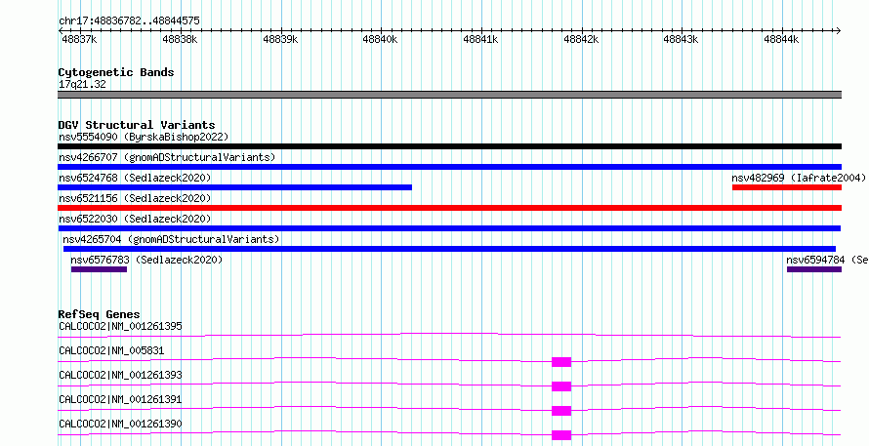Screen dimensions: 869x446
Task: Select the 17q21.32 band label
Action: click(82, 85)
